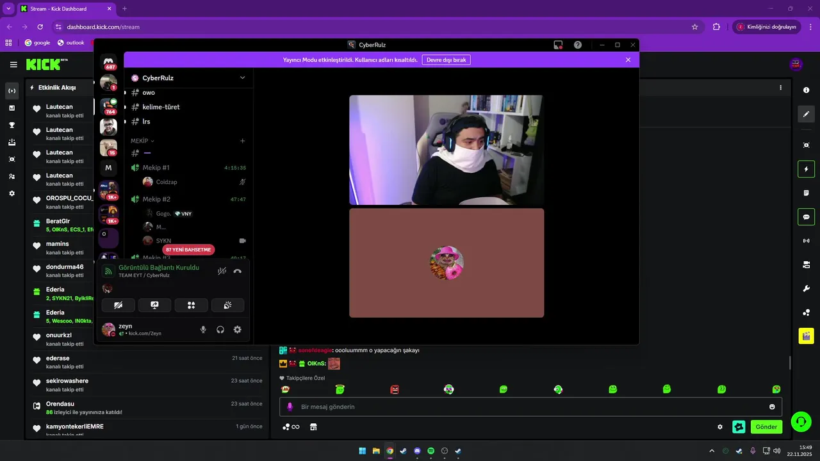Image resolution: width=820 pixels, height=461 pixels.
Task: Open Chrome tab search dropdown
Action: [x=8, y=8]
